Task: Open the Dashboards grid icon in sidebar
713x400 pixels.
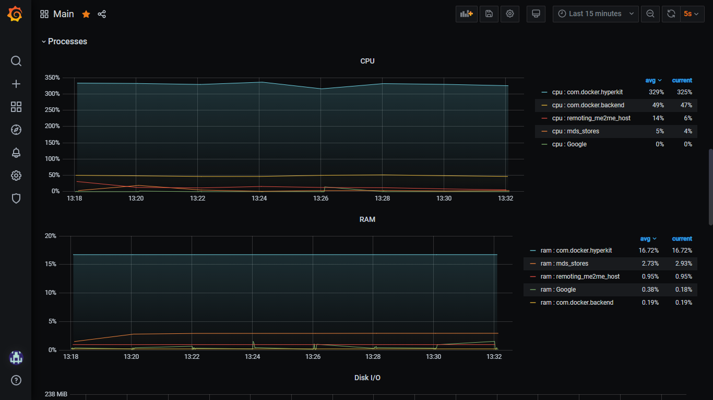Action: (x=16, y=107)
